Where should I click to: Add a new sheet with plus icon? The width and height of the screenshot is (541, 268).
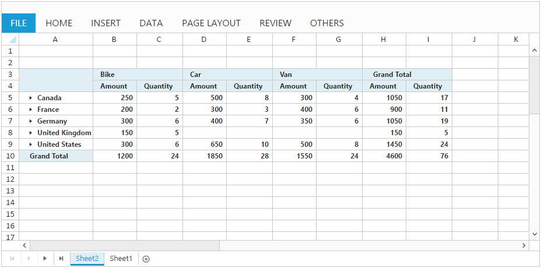click(x=146, y=259)
